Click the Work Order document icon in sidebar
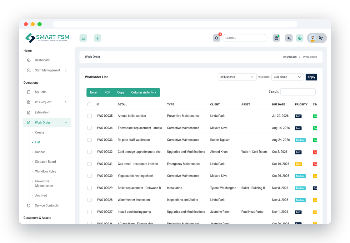The height and width of the screenshot is (243, 350). pyautogui.click(x=29, y=123)
